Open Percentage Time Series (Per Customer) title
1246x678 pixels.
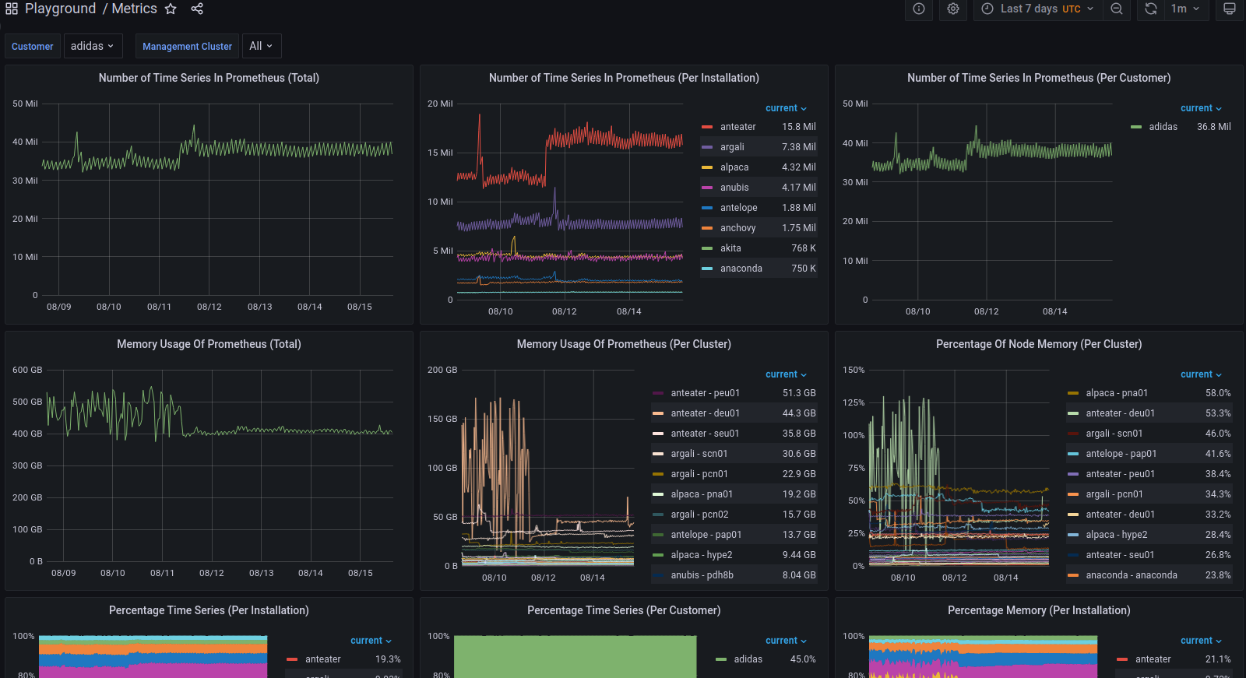click(624, 610)
